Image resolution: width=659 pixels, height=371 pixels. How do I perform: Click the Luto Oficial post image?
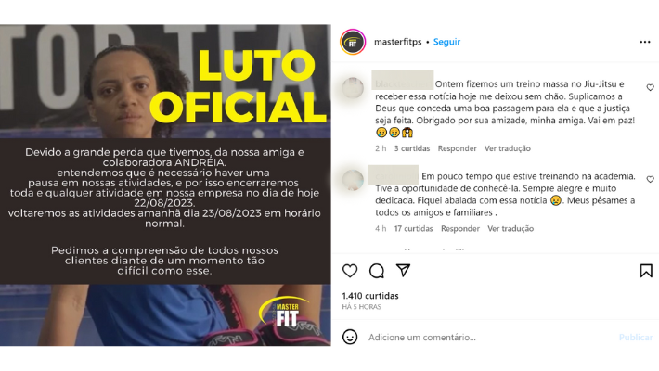click(165, 185)
